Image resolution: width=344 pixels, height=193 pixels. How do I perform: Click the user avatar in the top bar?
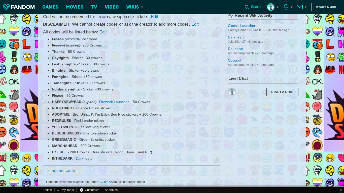(x=271, y=7)
